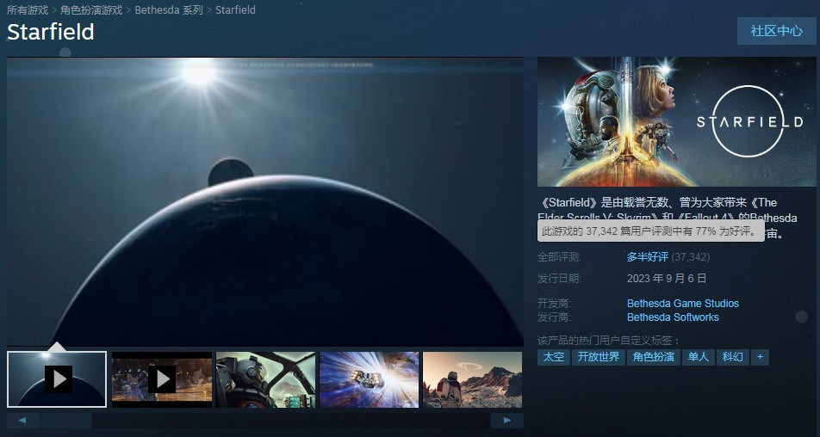Select the 太空 tag

(553, 356)
